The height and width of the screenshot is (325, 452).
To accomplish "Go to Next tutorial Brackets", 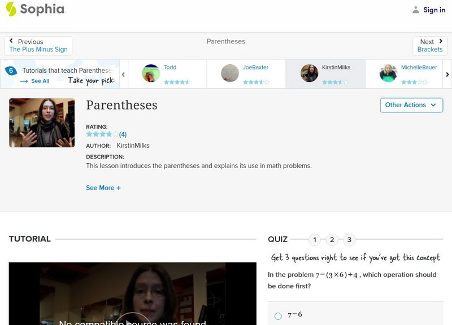I will pos(430,46).
